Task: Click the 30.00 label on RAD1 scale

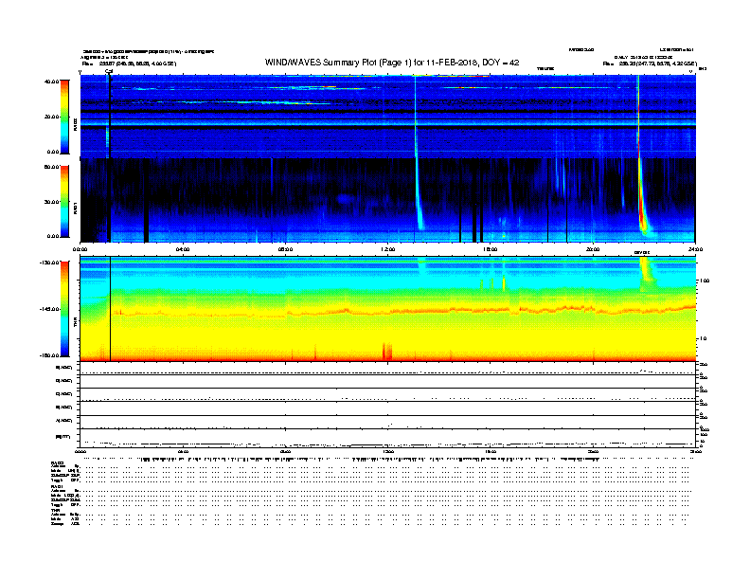Action: coord(52,202)
